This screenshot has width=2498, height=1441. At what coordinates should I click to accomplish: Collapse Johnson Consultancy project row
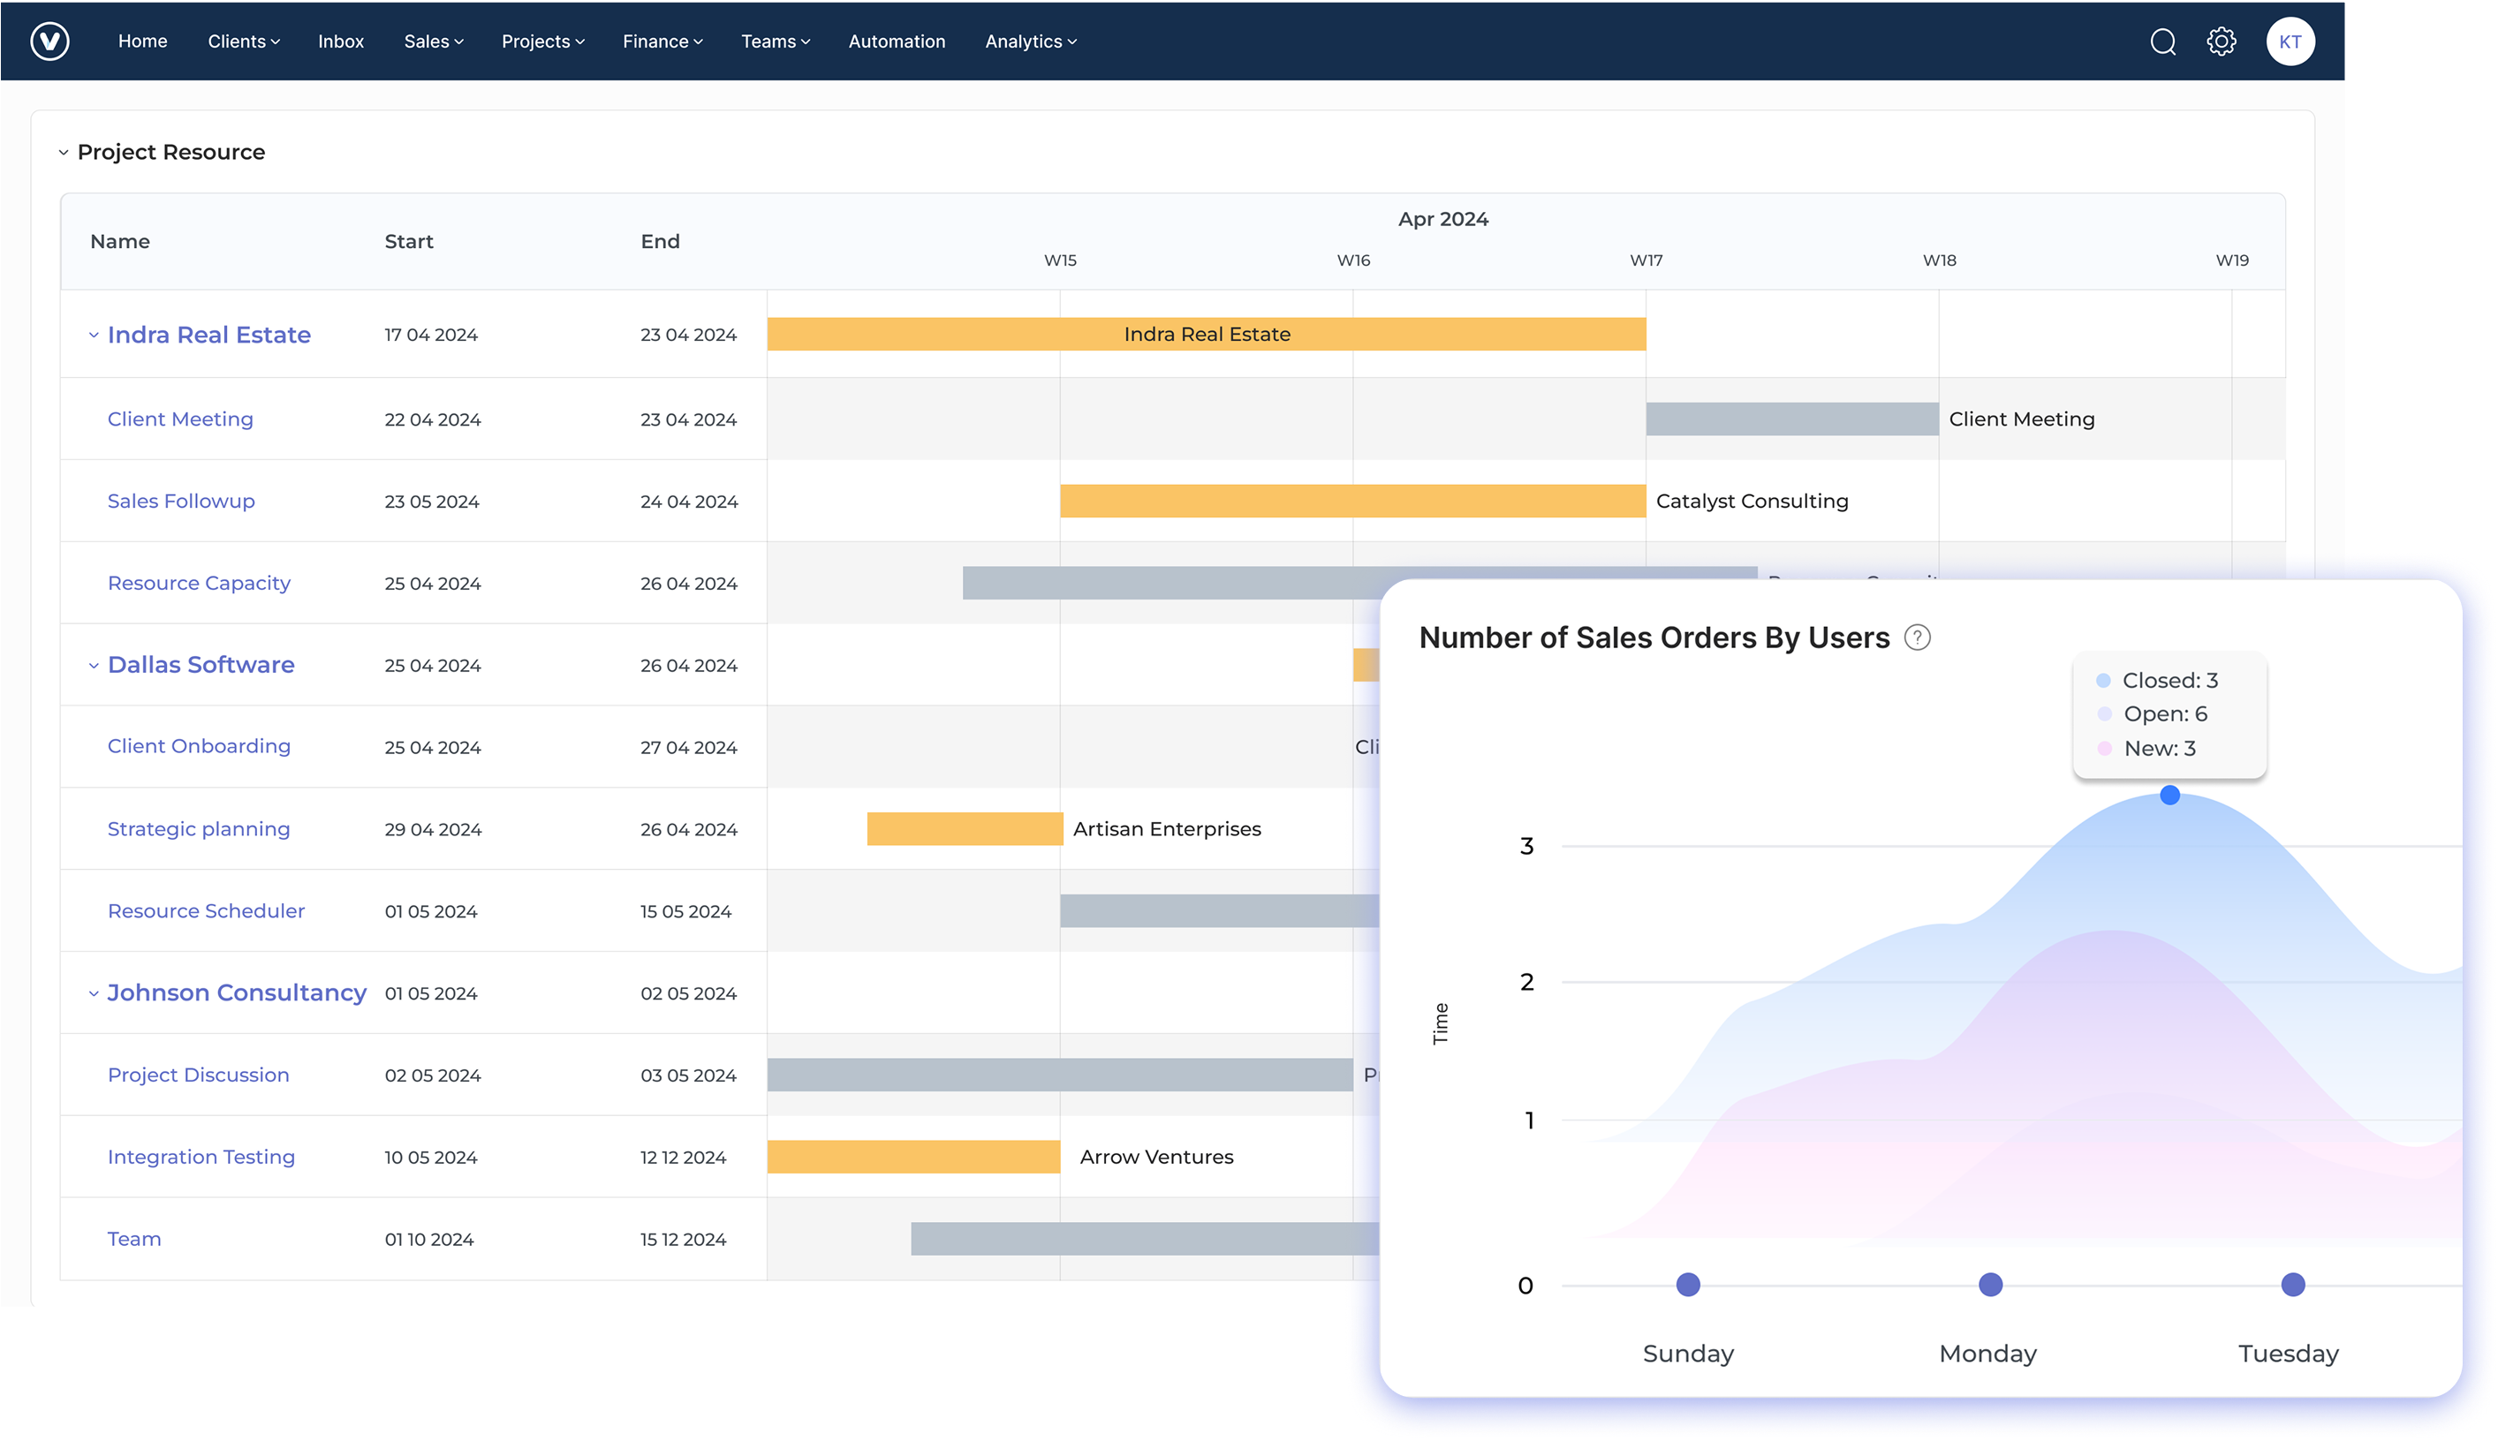pos(94,993)
